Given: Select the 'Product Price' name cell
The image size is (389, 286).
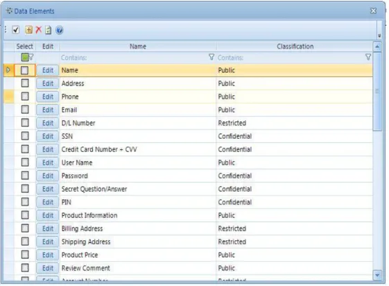Looking at the screenshot, I should coord(138,255).
